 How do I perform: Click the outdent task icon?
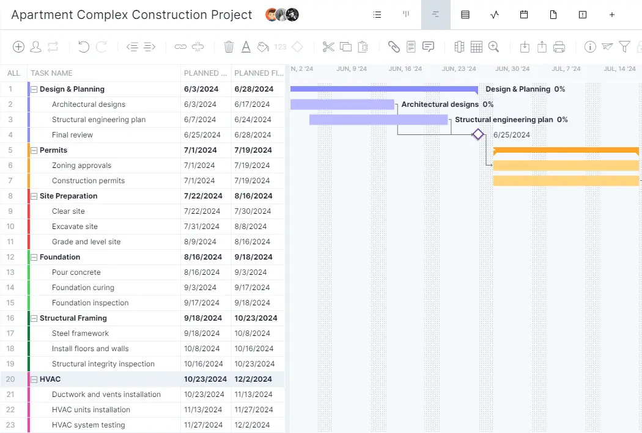coord(132,47)
